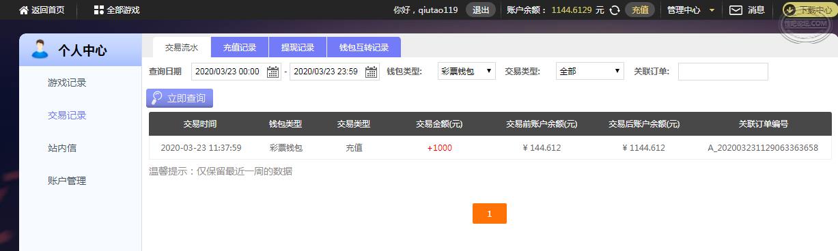Screen dimensions: 838x251
Task: Click the download arrow icon on 下载中心
Action: [x=790, y=10]
